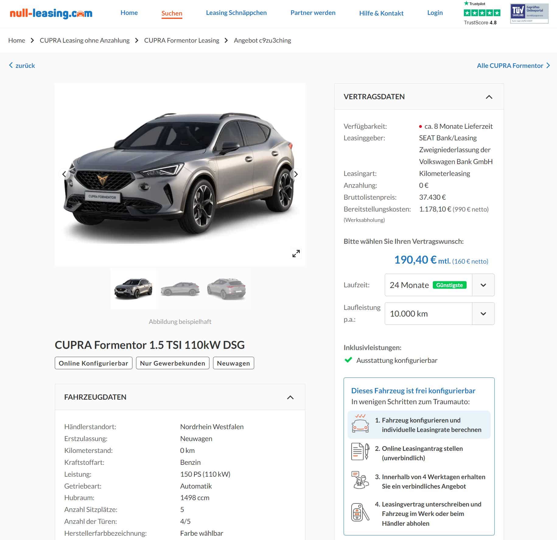Go to the Home menu item
The width and height of the screenshot is (557, 540).
coord(129,13)
